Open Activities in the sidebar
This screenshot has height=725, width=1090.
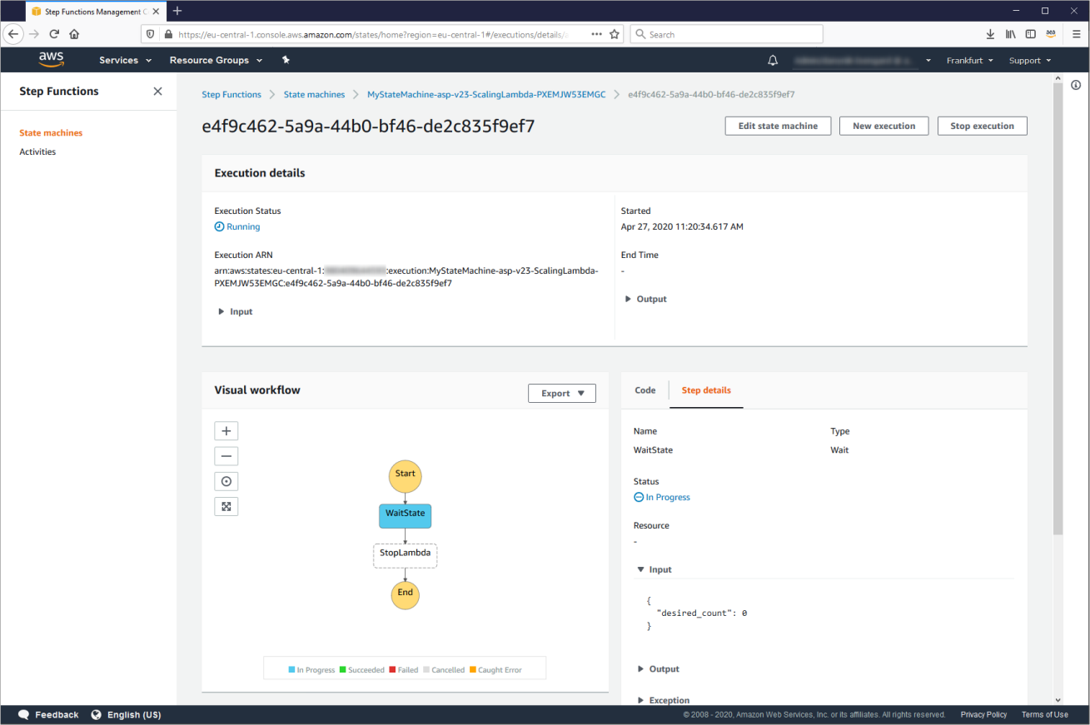pyautogui.click(x=37, y=152)
